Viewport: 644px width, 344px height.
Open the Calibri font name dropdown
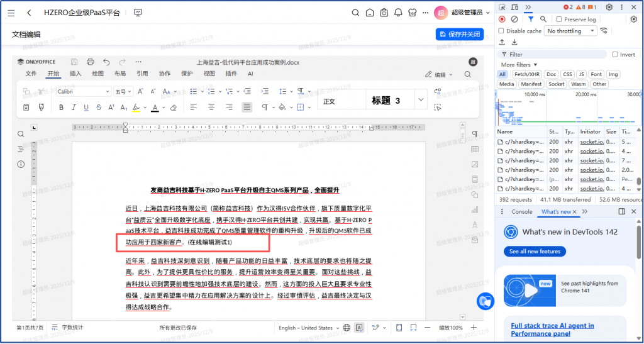(x=107, y=92)
